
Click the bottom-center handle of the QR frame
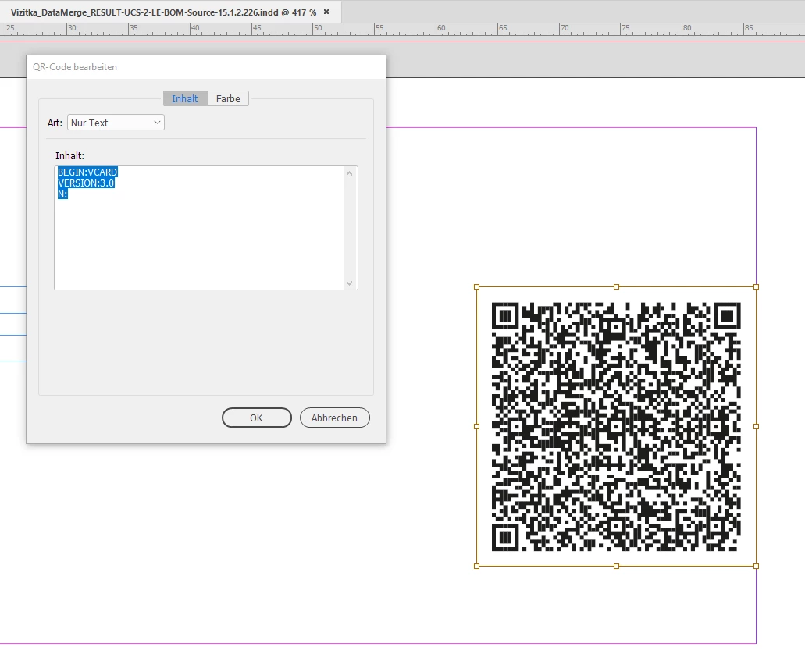(x=617, y=567)
